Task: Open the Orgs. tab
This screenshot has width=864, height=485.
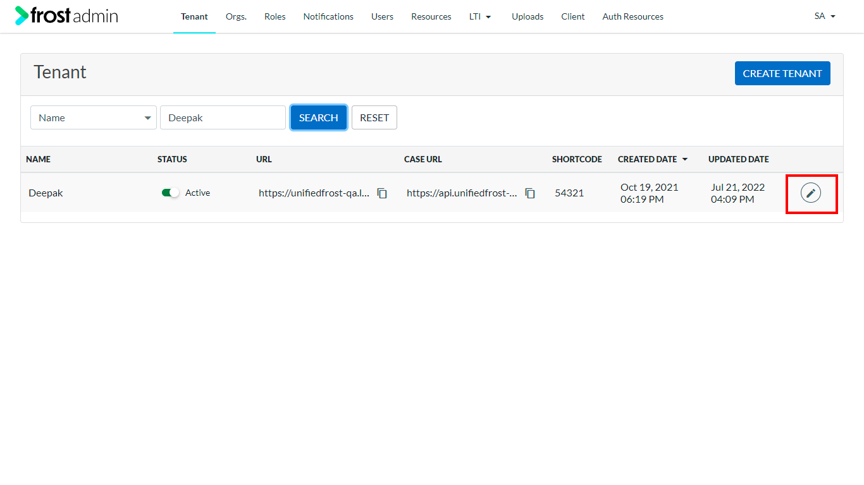Action: (236, 16)
